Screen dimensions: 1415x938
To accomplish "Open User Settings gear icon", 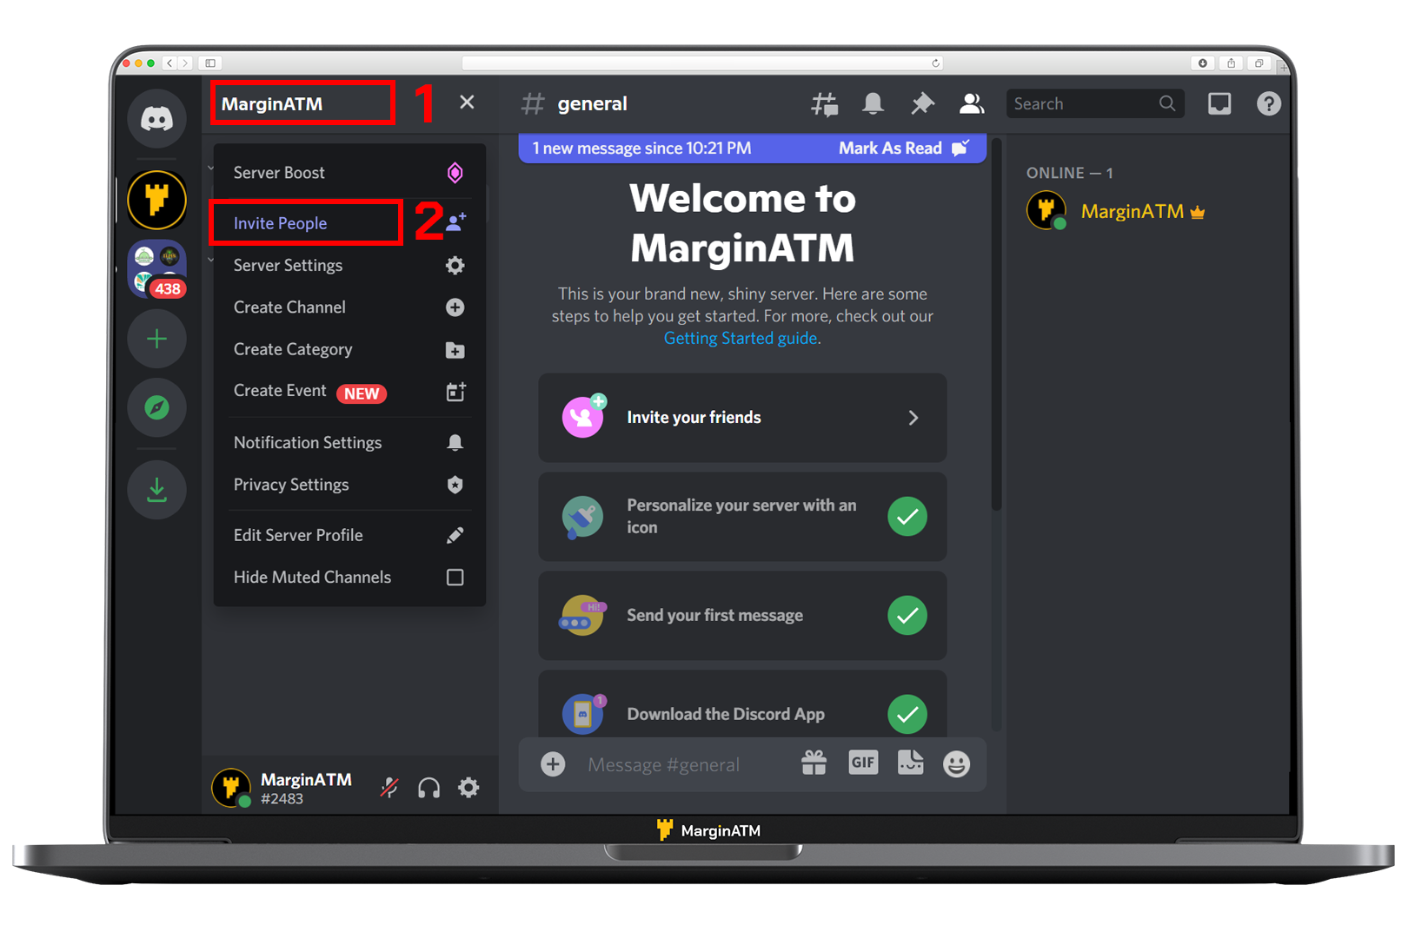I will tap(468, 788).
